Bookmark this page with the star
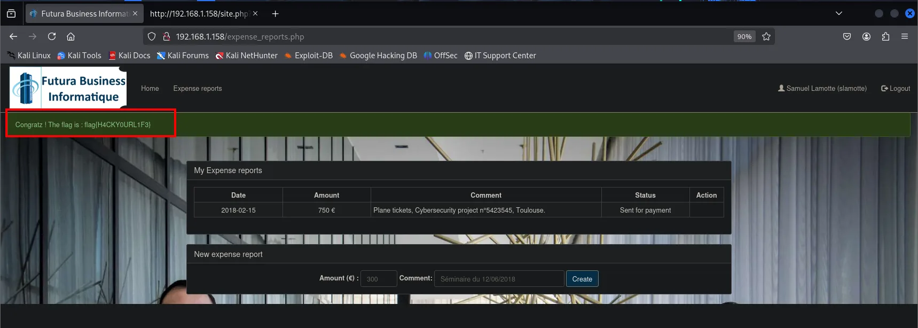918x328 pixels. pos(766,36)
